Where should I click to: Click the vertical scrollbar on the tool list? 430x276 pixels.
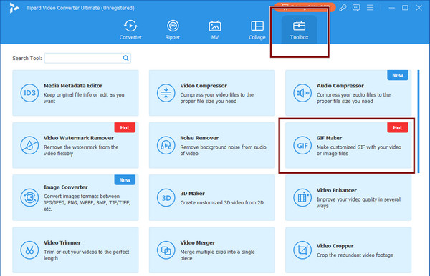[419, 122]
